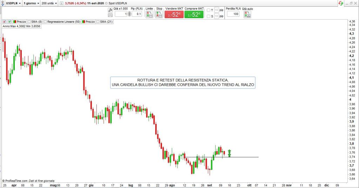This screenshot has width=359, height=188.
Task: Click the second Prezzo color swatch
Action: point(83,22)
